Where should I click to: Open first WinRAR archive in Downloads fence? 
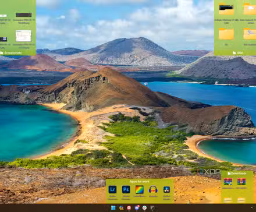(227, 182)
